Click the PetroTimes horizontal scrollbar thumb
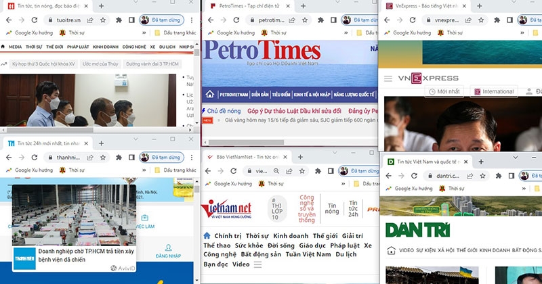The width and height of the screenshot is (542, 284). tap(246, 142)
